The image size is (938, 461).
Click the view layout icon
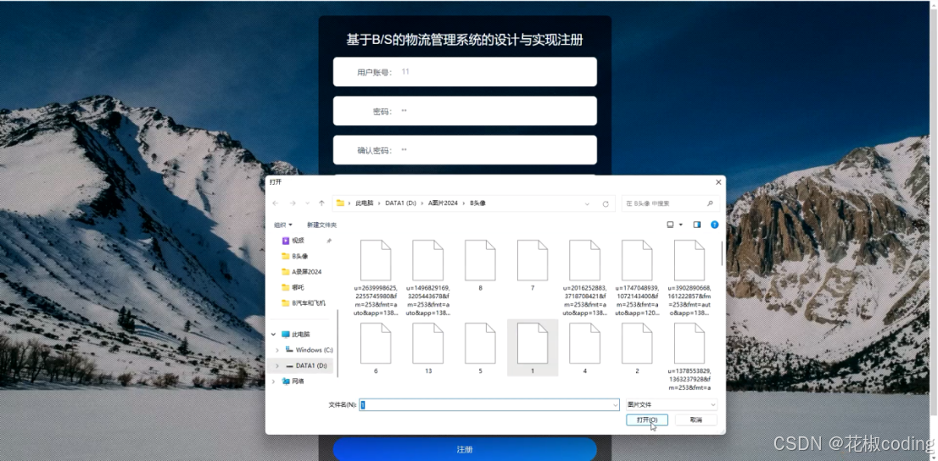click(x=670, y=225)
